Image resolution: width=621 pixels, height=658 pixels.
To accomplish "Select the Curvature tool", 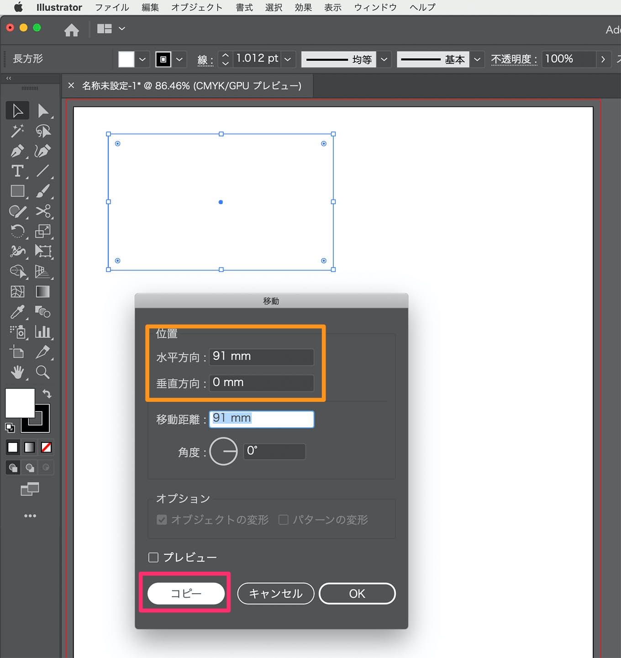I will (43, 151).
